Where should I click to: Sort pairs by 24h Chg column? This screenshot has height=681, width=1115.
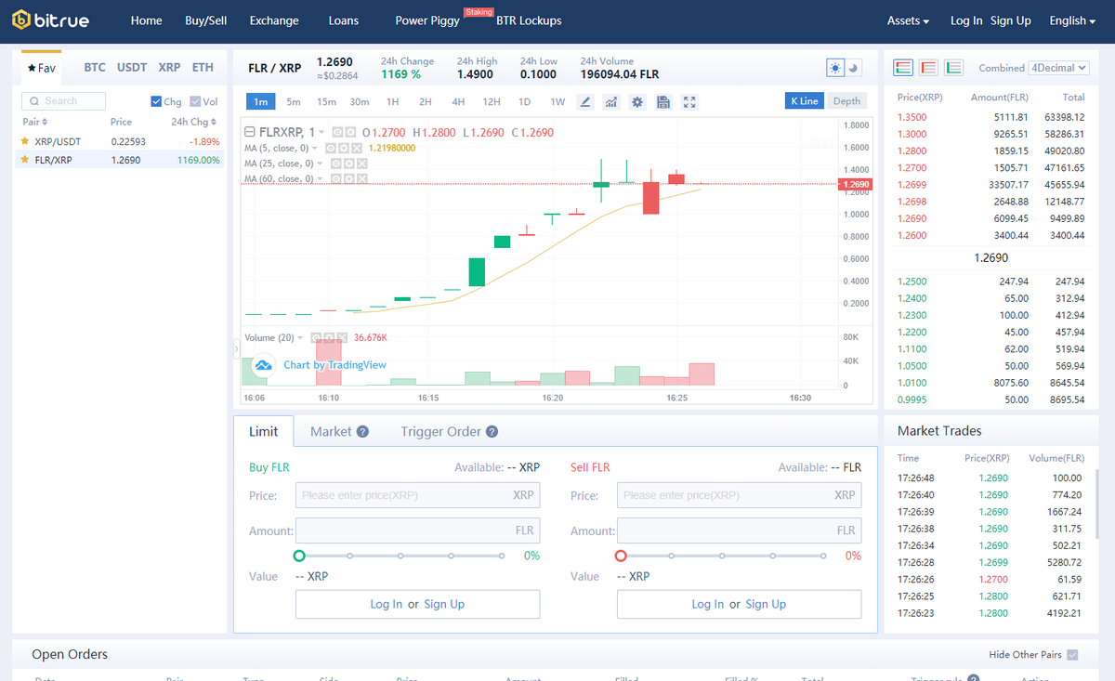[x=195, y=122]
